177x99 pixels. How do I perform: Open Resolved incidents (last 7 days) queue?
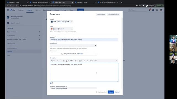point(24,39)
